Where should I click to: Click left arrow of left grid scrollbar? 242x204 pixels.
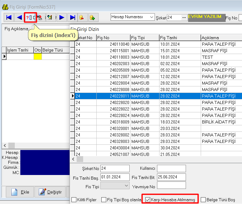click(5, 145)
